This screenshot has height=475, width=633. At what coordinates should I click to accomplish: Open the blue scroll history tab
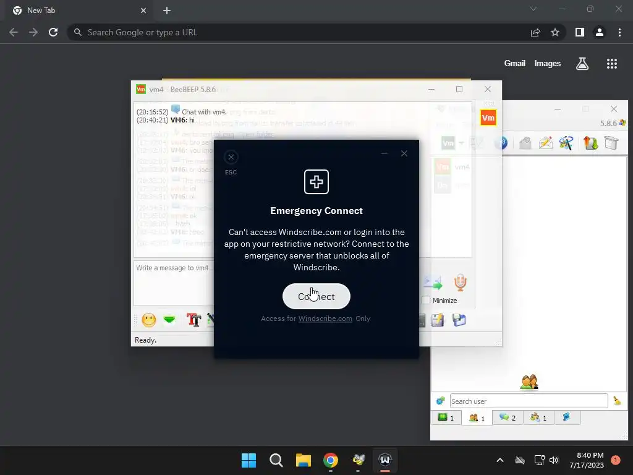click(567, 417)
